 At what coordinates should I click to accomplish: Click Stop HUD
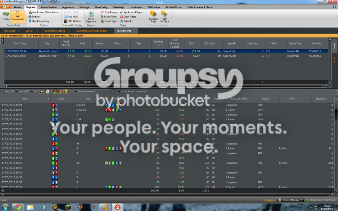(x=71, y=16)
